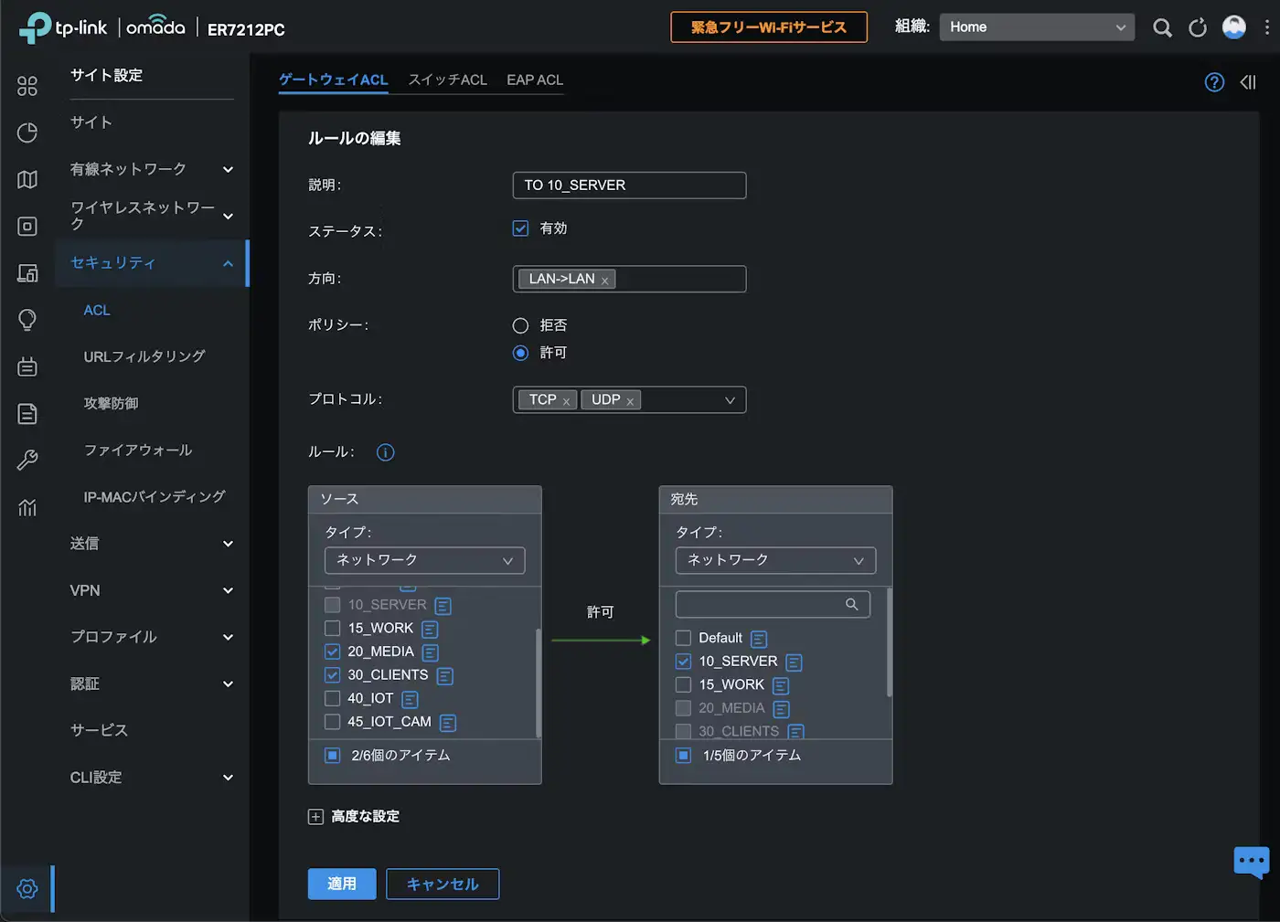View details icon for destination Default
Screen dimensions: 1280x922
pos(759,639)
